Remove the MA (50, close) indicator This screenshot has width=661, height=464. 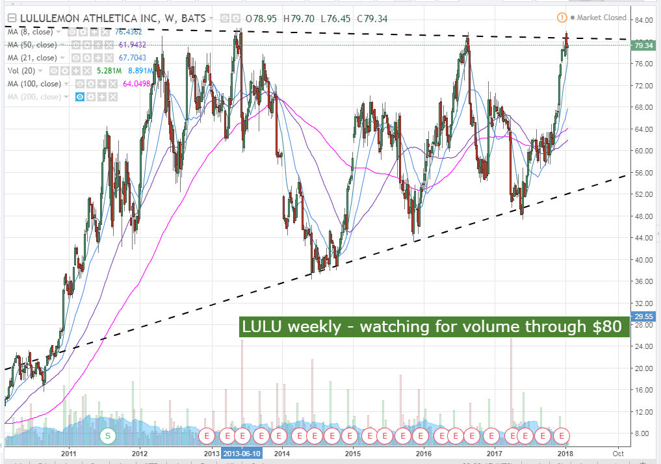click(109, 45)
